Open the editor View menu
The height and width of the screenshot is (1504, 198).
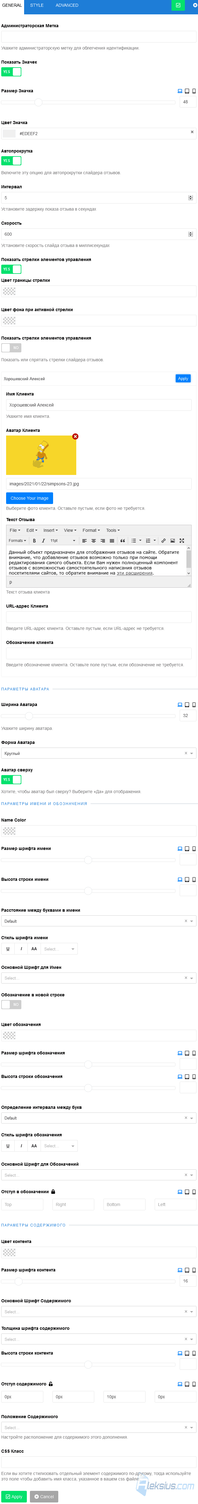(70, 530)
